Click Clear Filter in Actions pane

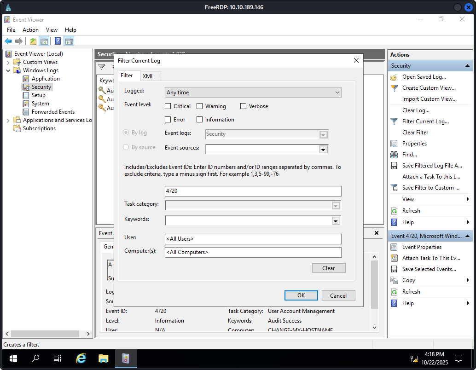tap(415, 133)
